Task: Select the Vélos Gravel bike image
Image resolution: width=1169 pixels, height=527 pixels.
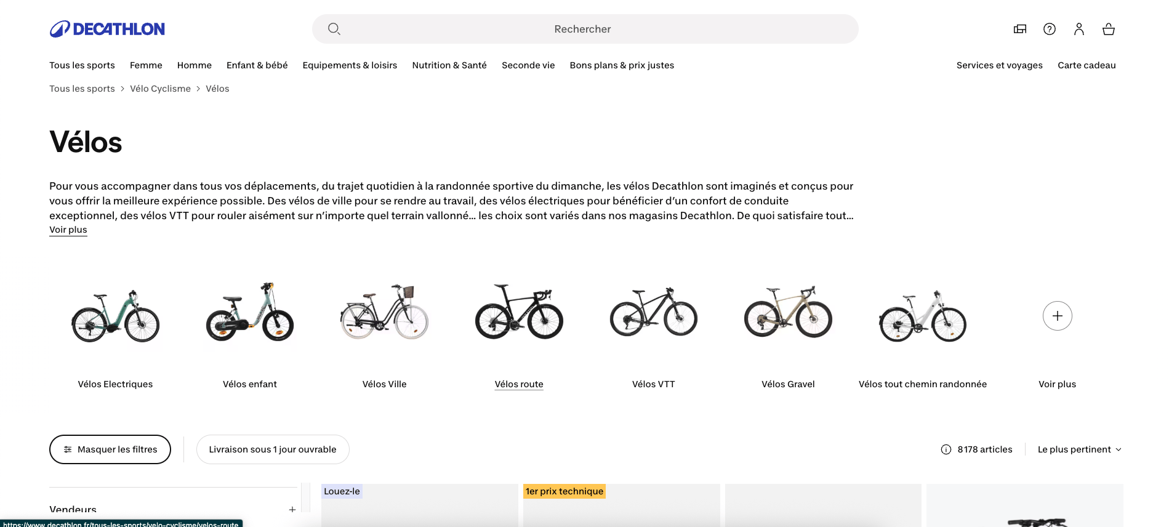Action: [788, 312]
